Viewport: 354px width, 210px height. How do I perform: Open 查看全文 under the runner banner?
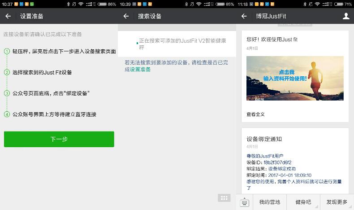(x=255, y=114)
